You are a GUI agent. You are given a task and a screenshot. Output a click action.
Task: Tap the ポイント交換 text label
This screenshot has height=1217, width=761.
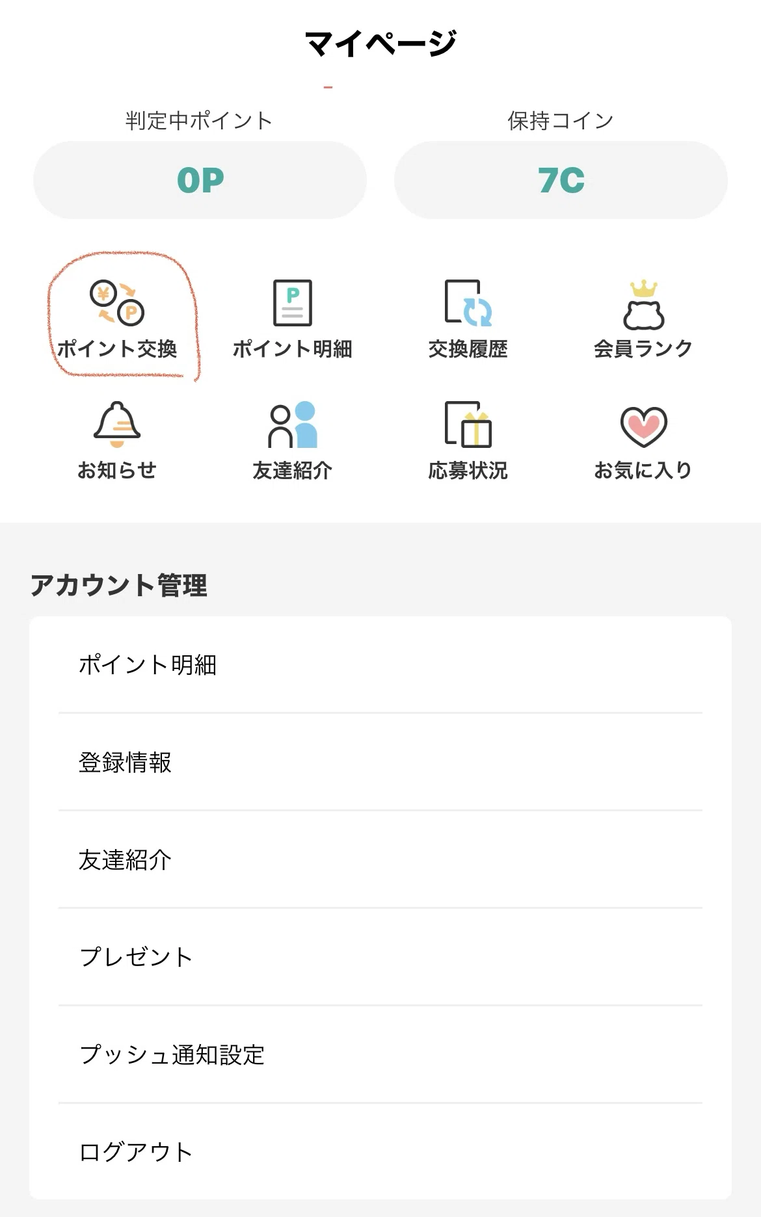coord(117,349)
